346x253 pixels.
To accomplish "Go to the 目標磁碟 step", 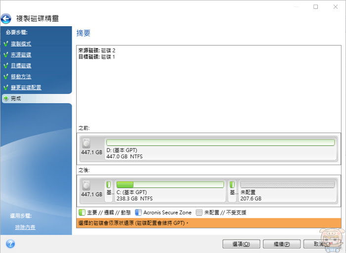I will [x=21, y=66].
